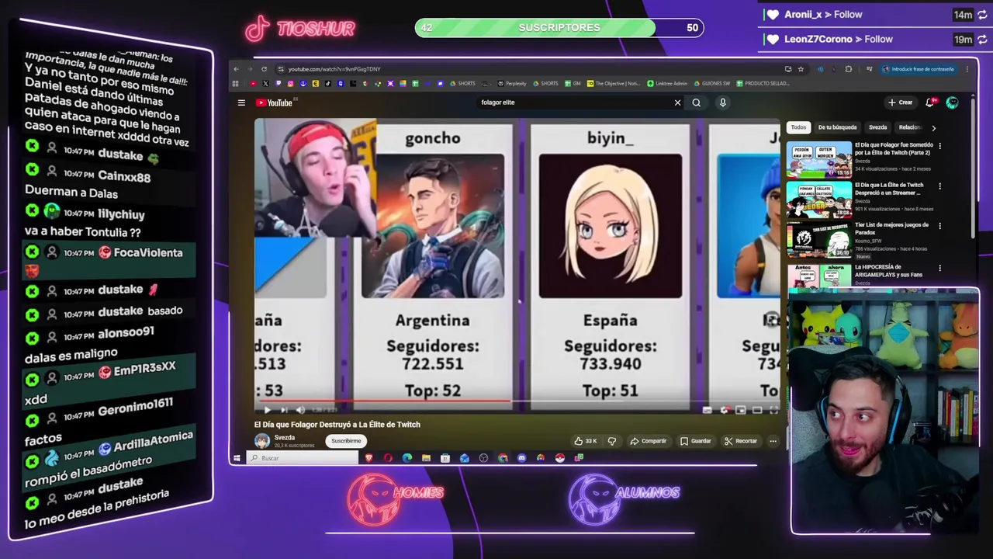
Task: Open 'Tier List de mejores juegos' thumbnail
Action: point(819,240)
